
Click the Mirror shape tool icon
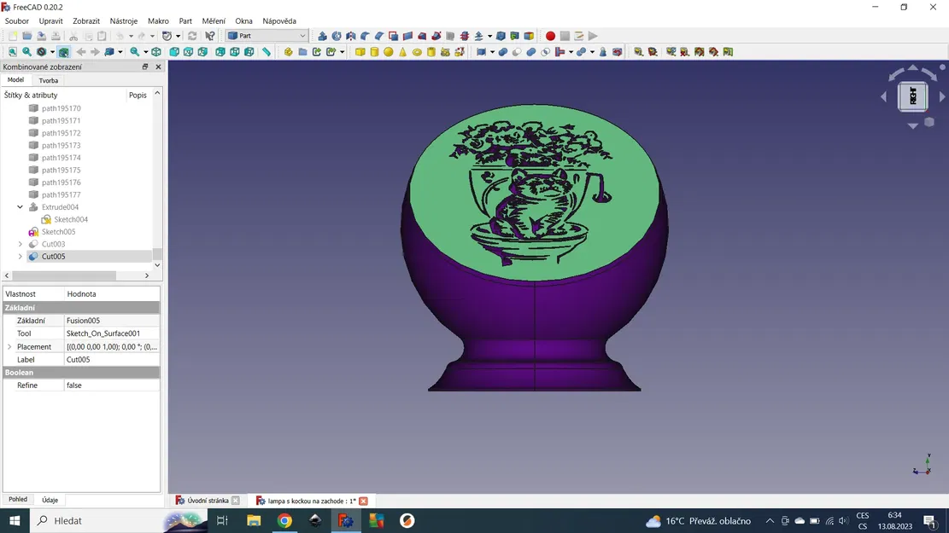pyautogui.click(x=351, y=36)
